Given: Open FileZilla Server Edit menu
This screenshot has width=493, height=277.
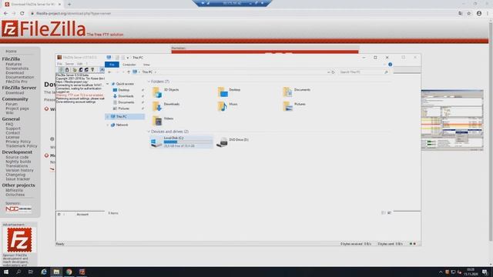Looking at the screenshot, I should coord(79,64).
